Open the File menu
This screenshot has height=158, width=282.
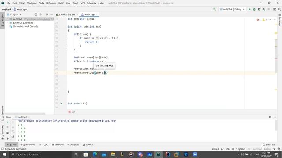point(8,3)
